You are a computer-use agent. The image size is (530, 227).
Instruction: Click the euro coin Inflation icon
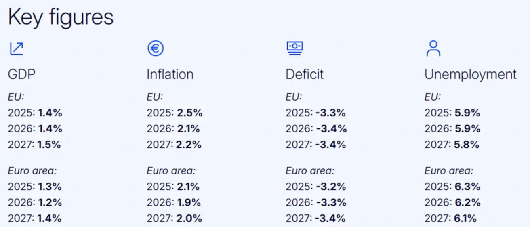[x=156, y=48]
